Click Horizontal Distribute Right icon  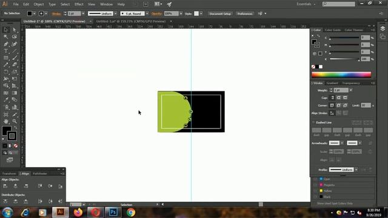point(61,202)
